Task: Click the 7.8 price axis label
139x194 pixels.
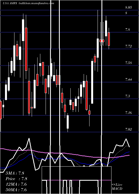Action: [x=128, y=30]
